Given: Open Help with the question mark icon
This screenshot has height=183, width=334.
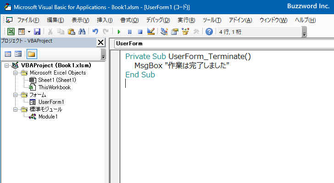Looking at the screenshot, I should (209, 32).
